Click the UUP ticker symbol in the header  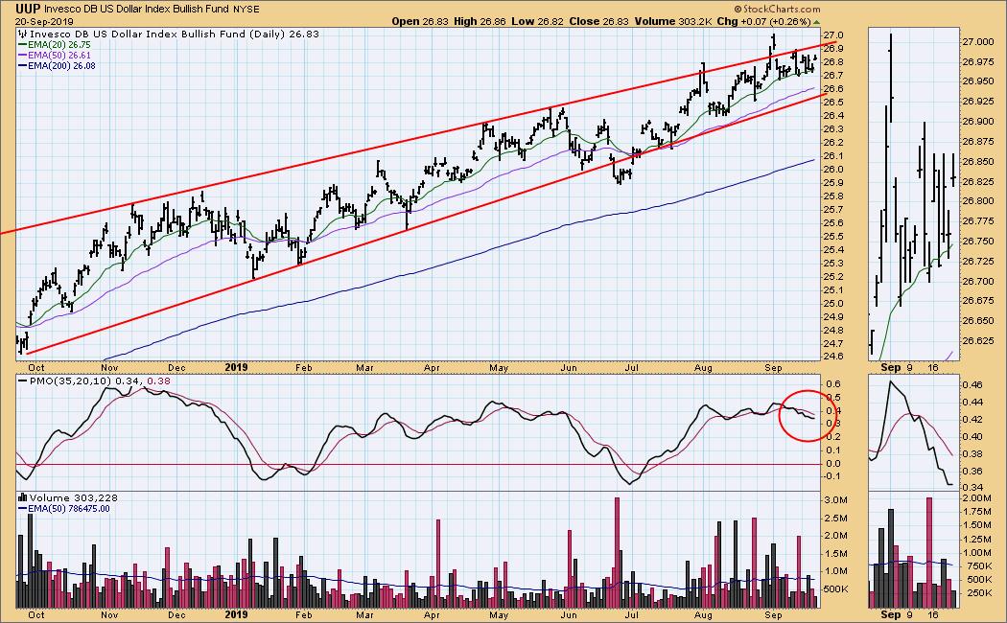26,8
